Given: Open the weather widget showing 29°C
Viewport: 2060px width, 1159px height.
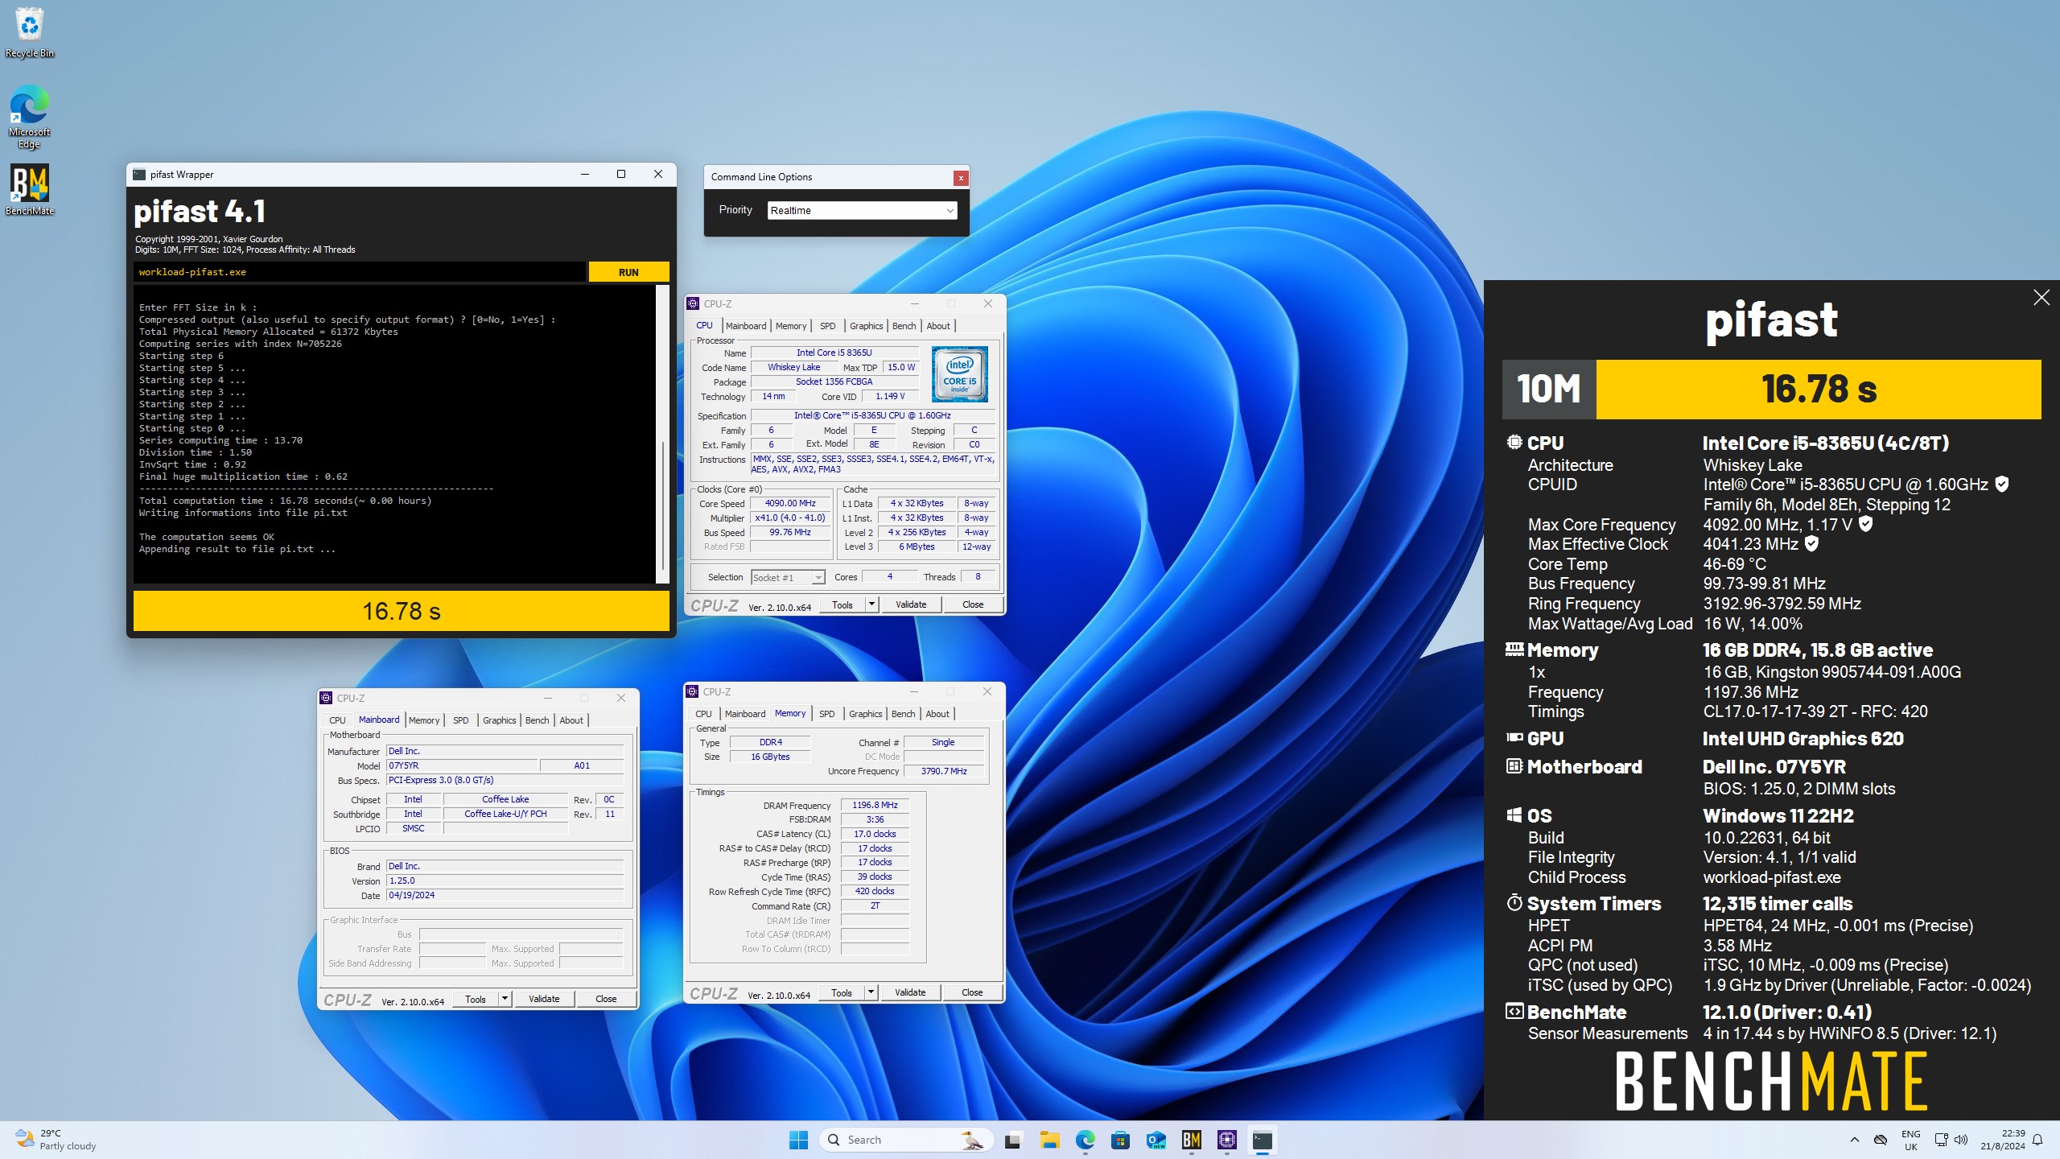Looking at the screenshot, I should [56, 1140].
